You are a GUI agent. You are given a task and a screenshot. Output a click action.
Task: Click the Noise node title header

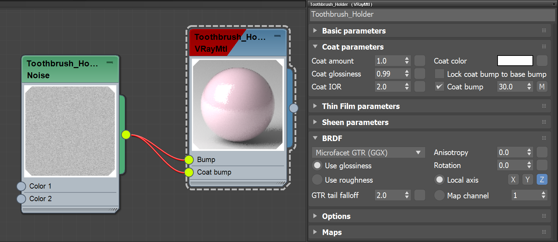tap(70, 69)
